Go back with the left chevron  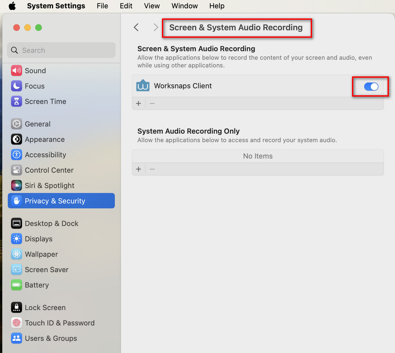(136, 27)
